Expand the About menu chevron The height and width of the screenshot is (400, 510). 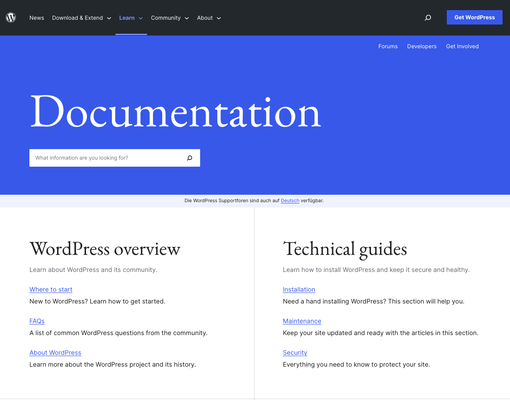pos(219,18)
